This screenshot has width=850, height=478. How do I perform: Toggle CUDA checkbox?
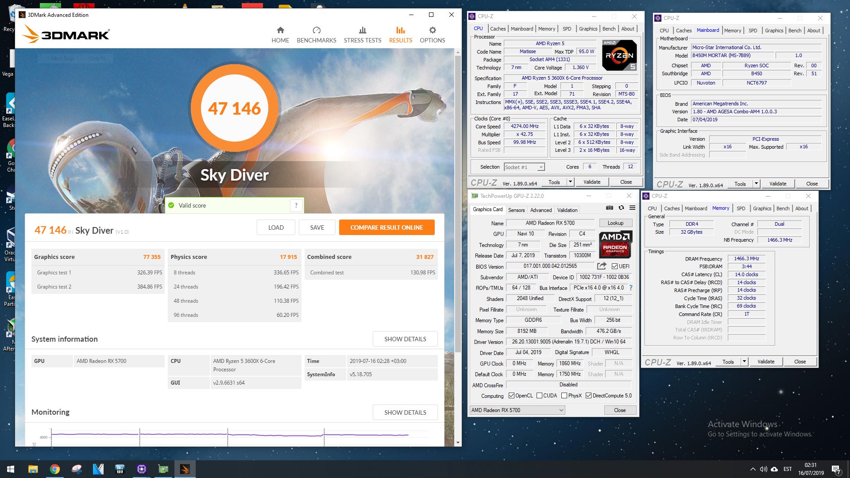point(539,396)
